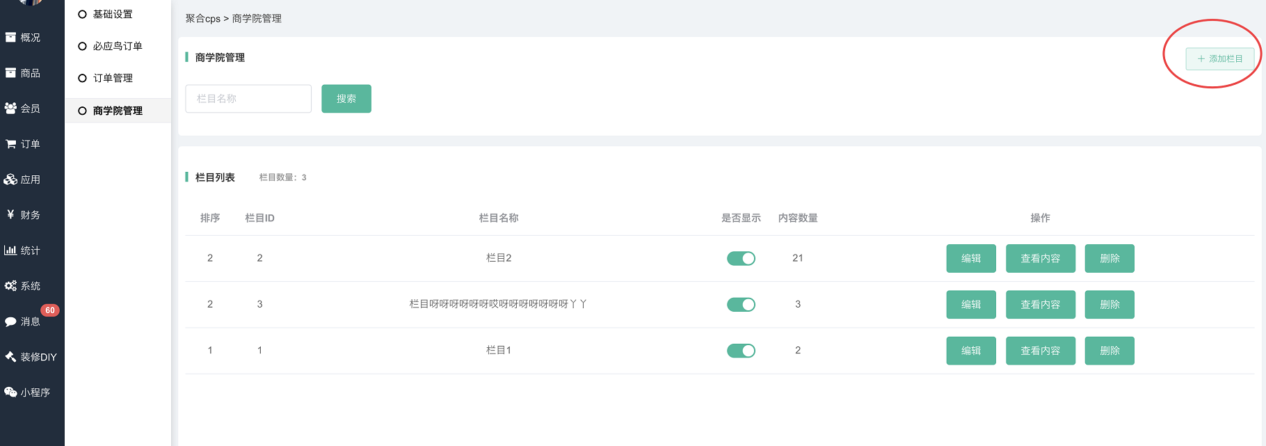Click 查看内容 for 栏目2
This screenshot has height=446, width=1266.
(1040, 259)
